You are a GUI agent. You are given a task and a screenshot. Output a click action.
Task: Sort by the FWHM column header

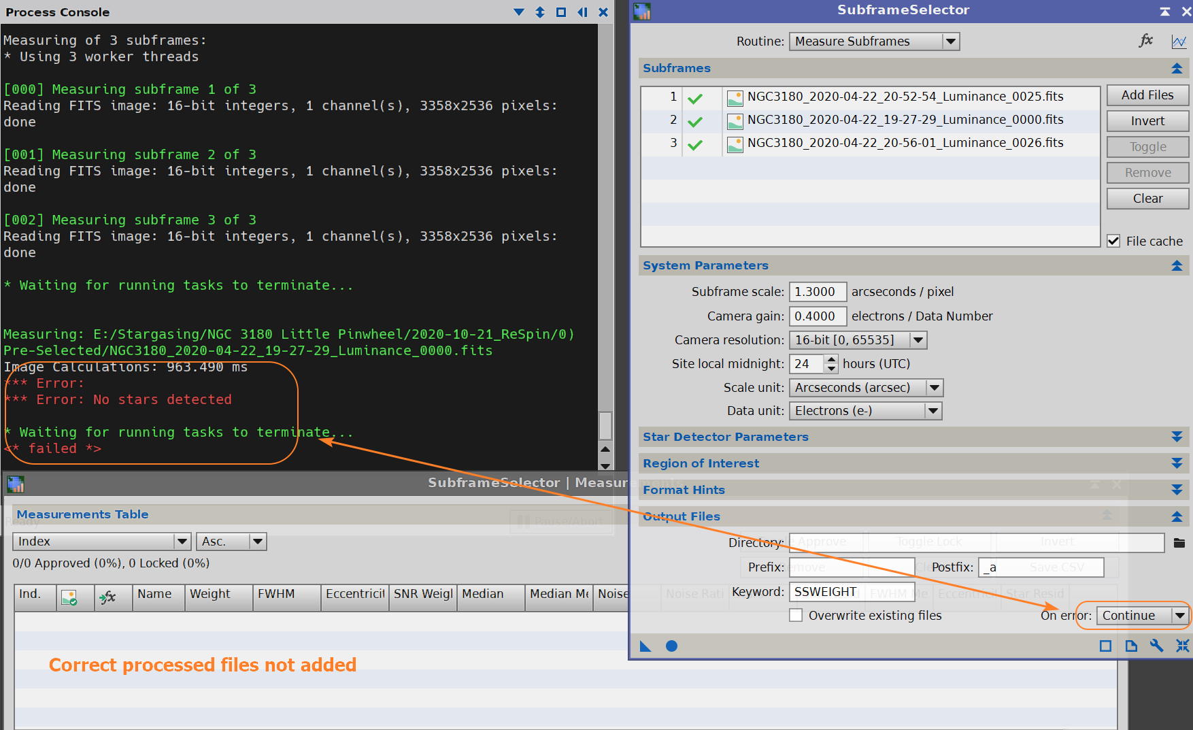pos(286,597)
